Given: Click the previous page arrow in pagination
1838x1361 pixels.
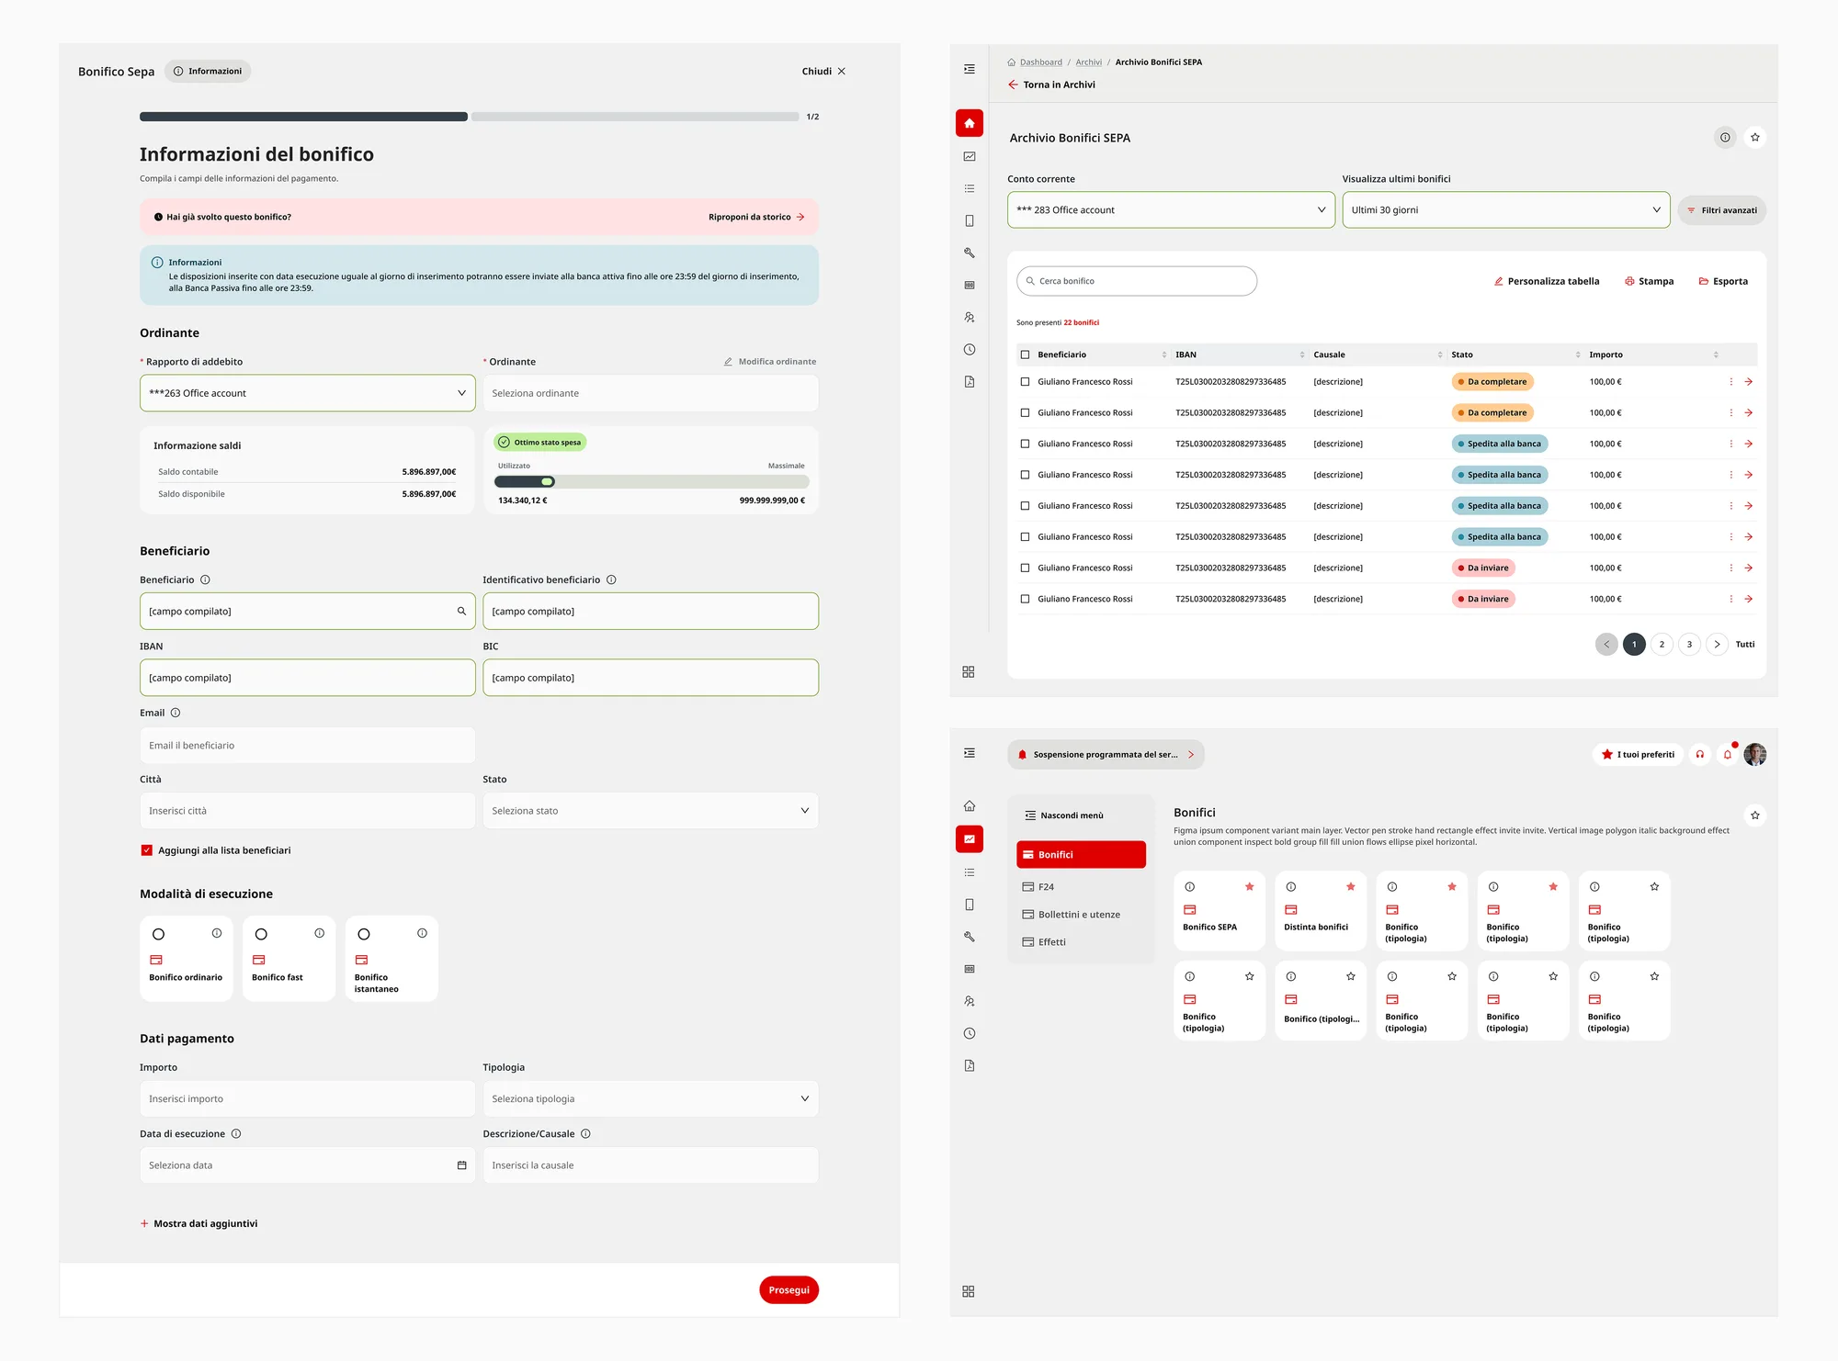Looking at the screenshot, I should pos(1606,644).
